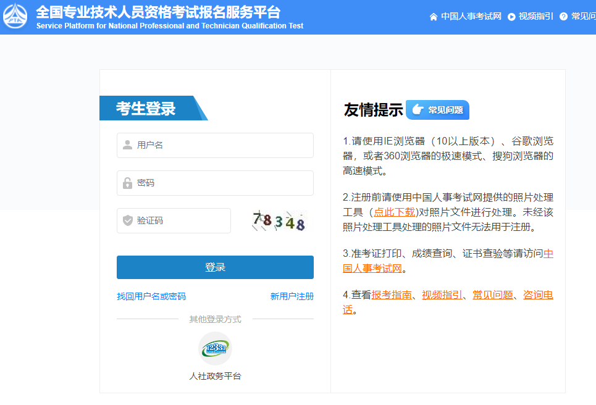Click the play icon beside 视频指引
The image size is (596, 405).
[x=511, y=17]
